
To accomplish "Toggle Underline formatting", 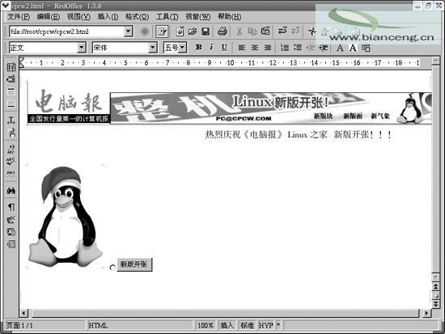I will point(224,48).
